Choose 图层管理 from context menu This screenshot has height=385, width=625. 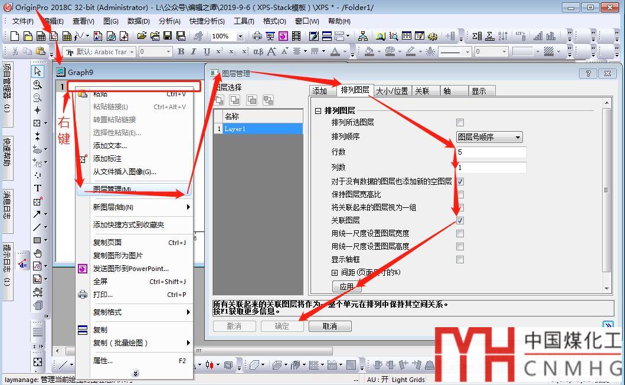[x=114, y=190]
